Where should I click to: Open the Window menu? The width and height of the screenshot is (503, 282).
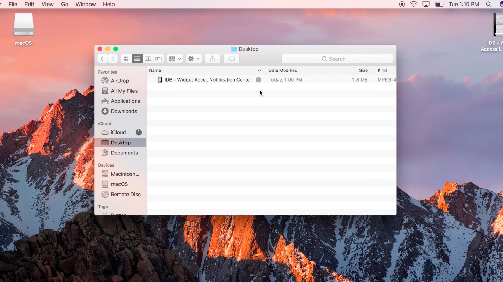[x=86, y=4]
